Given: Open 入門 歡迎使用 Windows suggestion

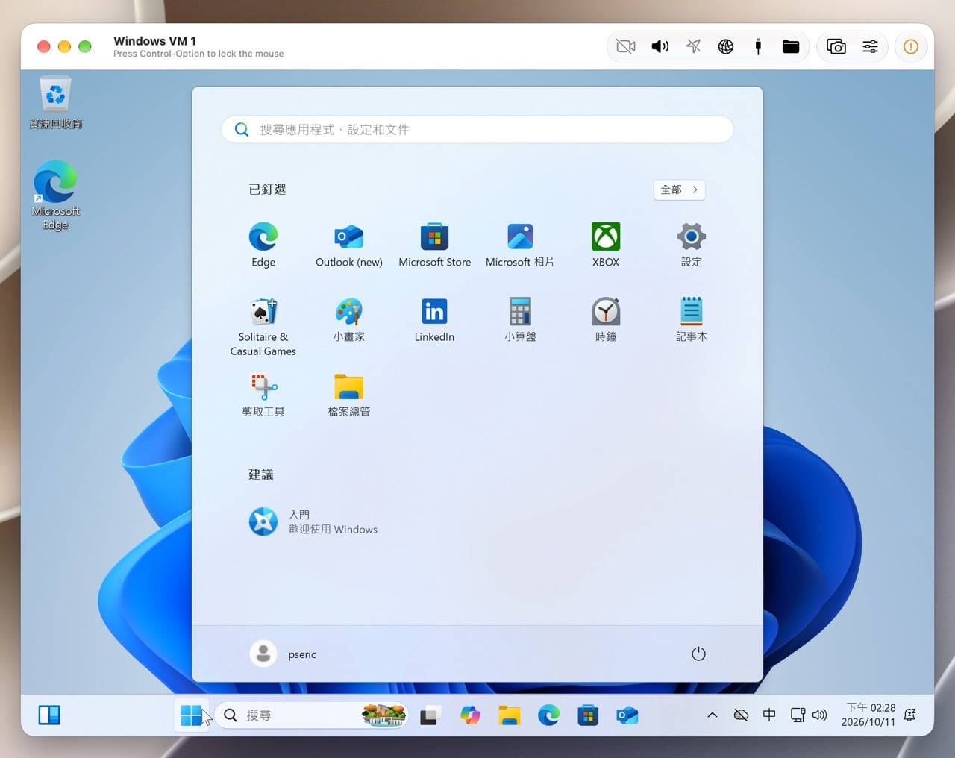Looking at the screenshot, I should point(313,521).
